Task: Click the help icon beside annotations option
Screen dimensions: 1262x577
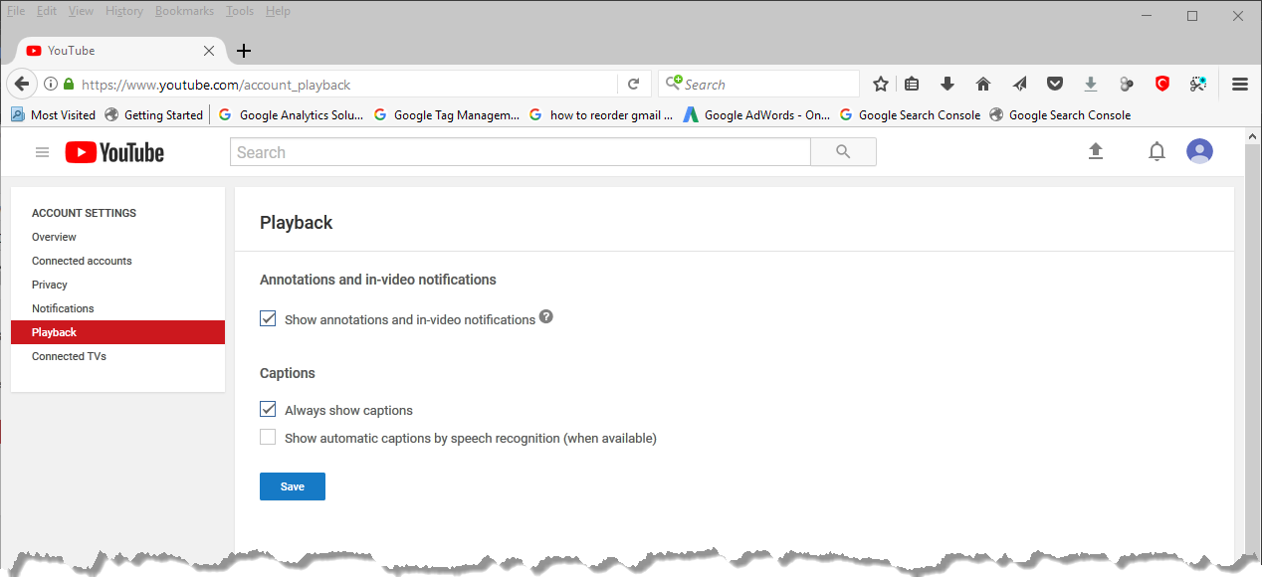Action: (545, 317)
